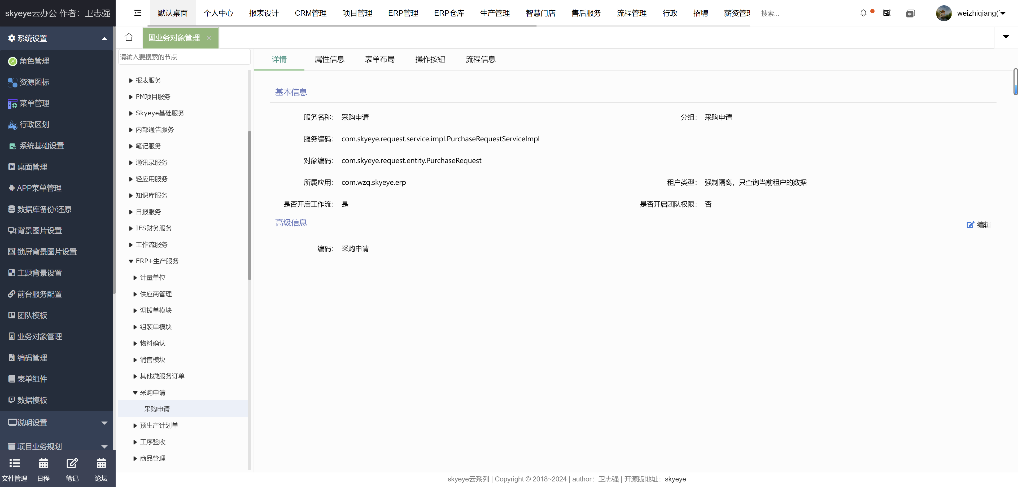Viewport: 1018px width, 487px height.
Task: Click the edit button in advanced info
Action: click(978, 225)
